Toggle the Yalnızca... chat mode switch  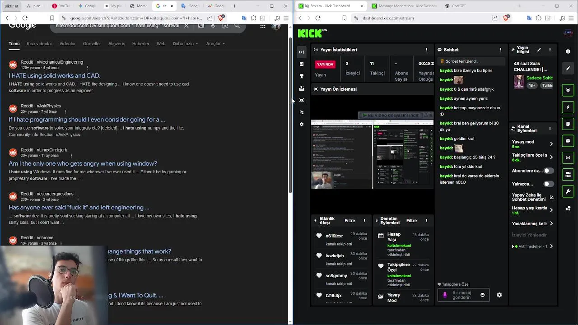[548, 184]
